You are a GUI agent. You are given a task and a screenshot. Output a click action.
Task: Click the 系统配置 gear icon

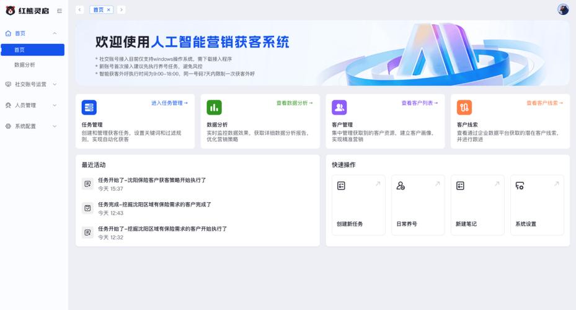(8, 126)
